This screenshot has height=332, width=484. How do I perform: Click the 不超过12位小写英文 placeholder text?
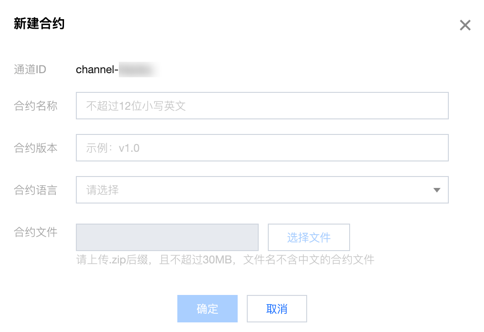(136, 106)
